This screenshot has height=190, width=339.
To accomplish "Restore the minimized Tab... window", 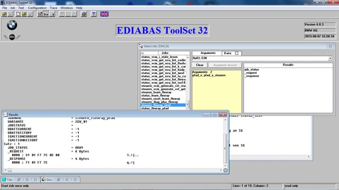I will (x=19, y=179).
